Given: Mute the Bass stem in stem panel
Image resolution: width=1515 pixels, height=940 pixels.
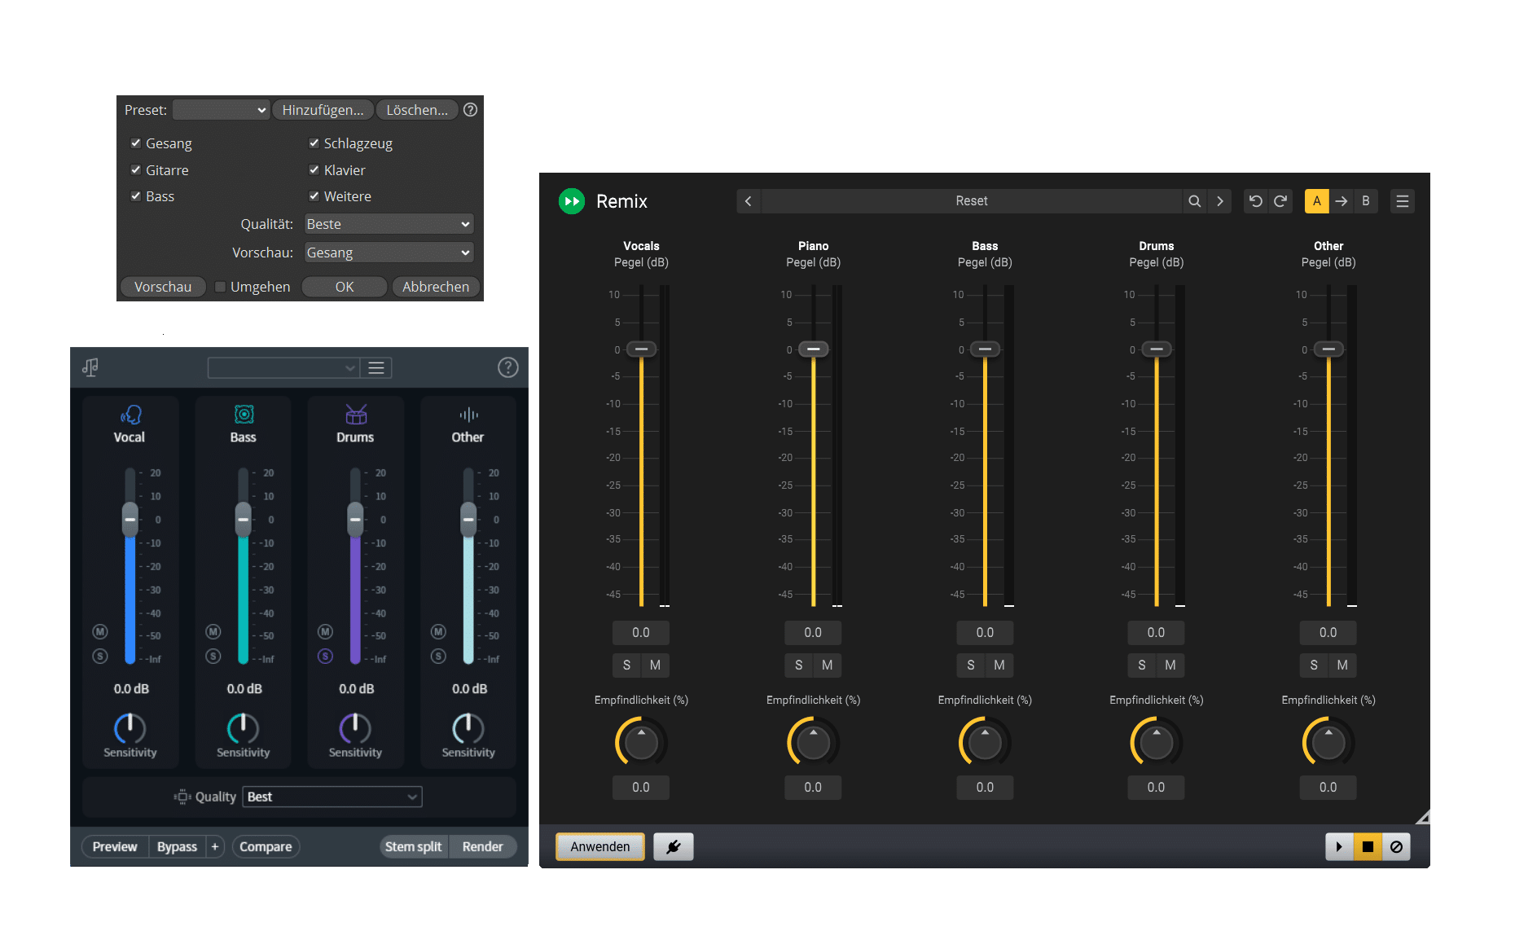Looking at the screenshot, I should click(x=213, y=632).
